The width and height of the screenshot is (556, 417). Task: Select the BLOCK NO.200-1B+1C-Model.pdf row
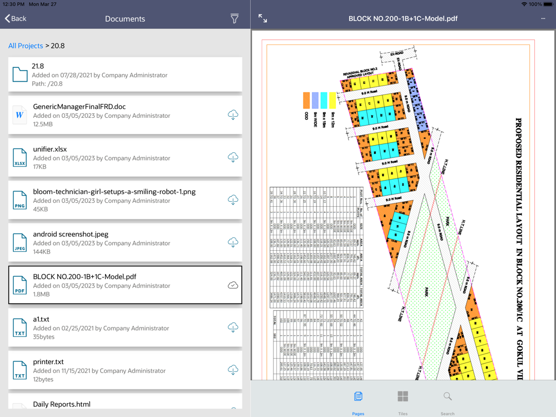point(125,285)
